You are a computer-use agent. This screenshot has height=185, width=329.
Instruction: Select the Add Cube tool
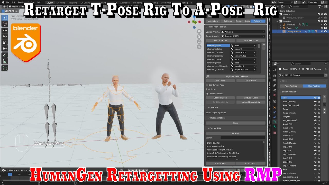(5, 68)
